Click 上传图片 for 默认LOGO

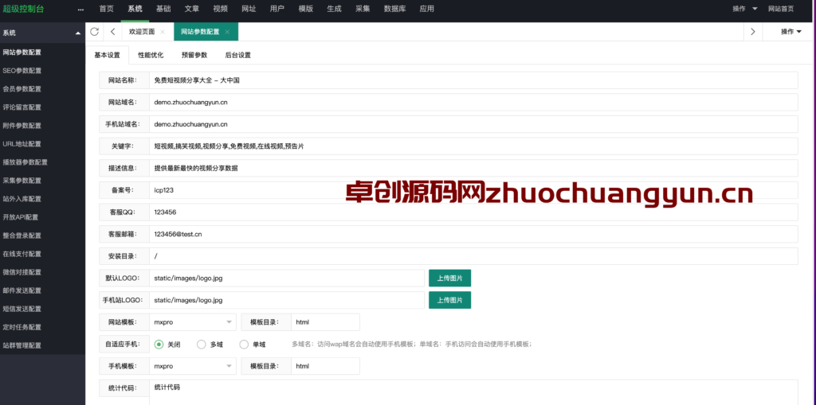click(449, 278)
